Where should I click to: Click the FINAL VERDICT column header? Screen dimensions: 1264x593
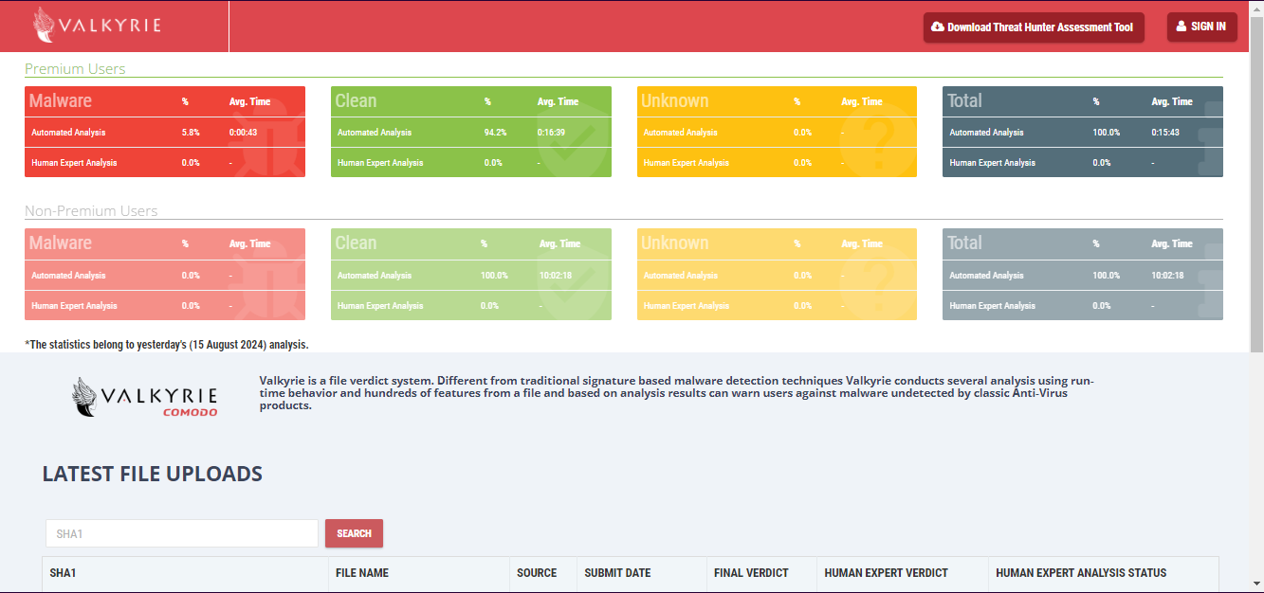(751, 573)
